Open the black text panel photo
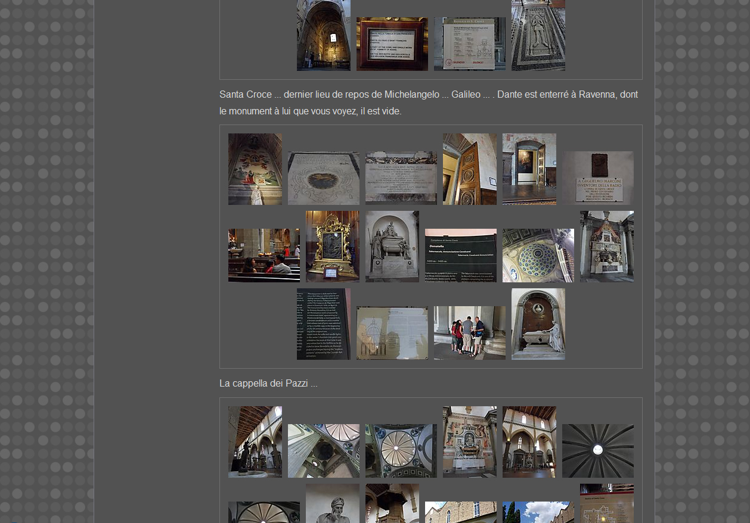 tap(323, 324)
